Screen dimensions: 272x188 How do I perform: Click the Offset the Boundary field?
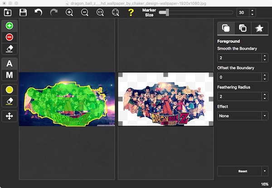pyautogui.click(x=239, y=77)
